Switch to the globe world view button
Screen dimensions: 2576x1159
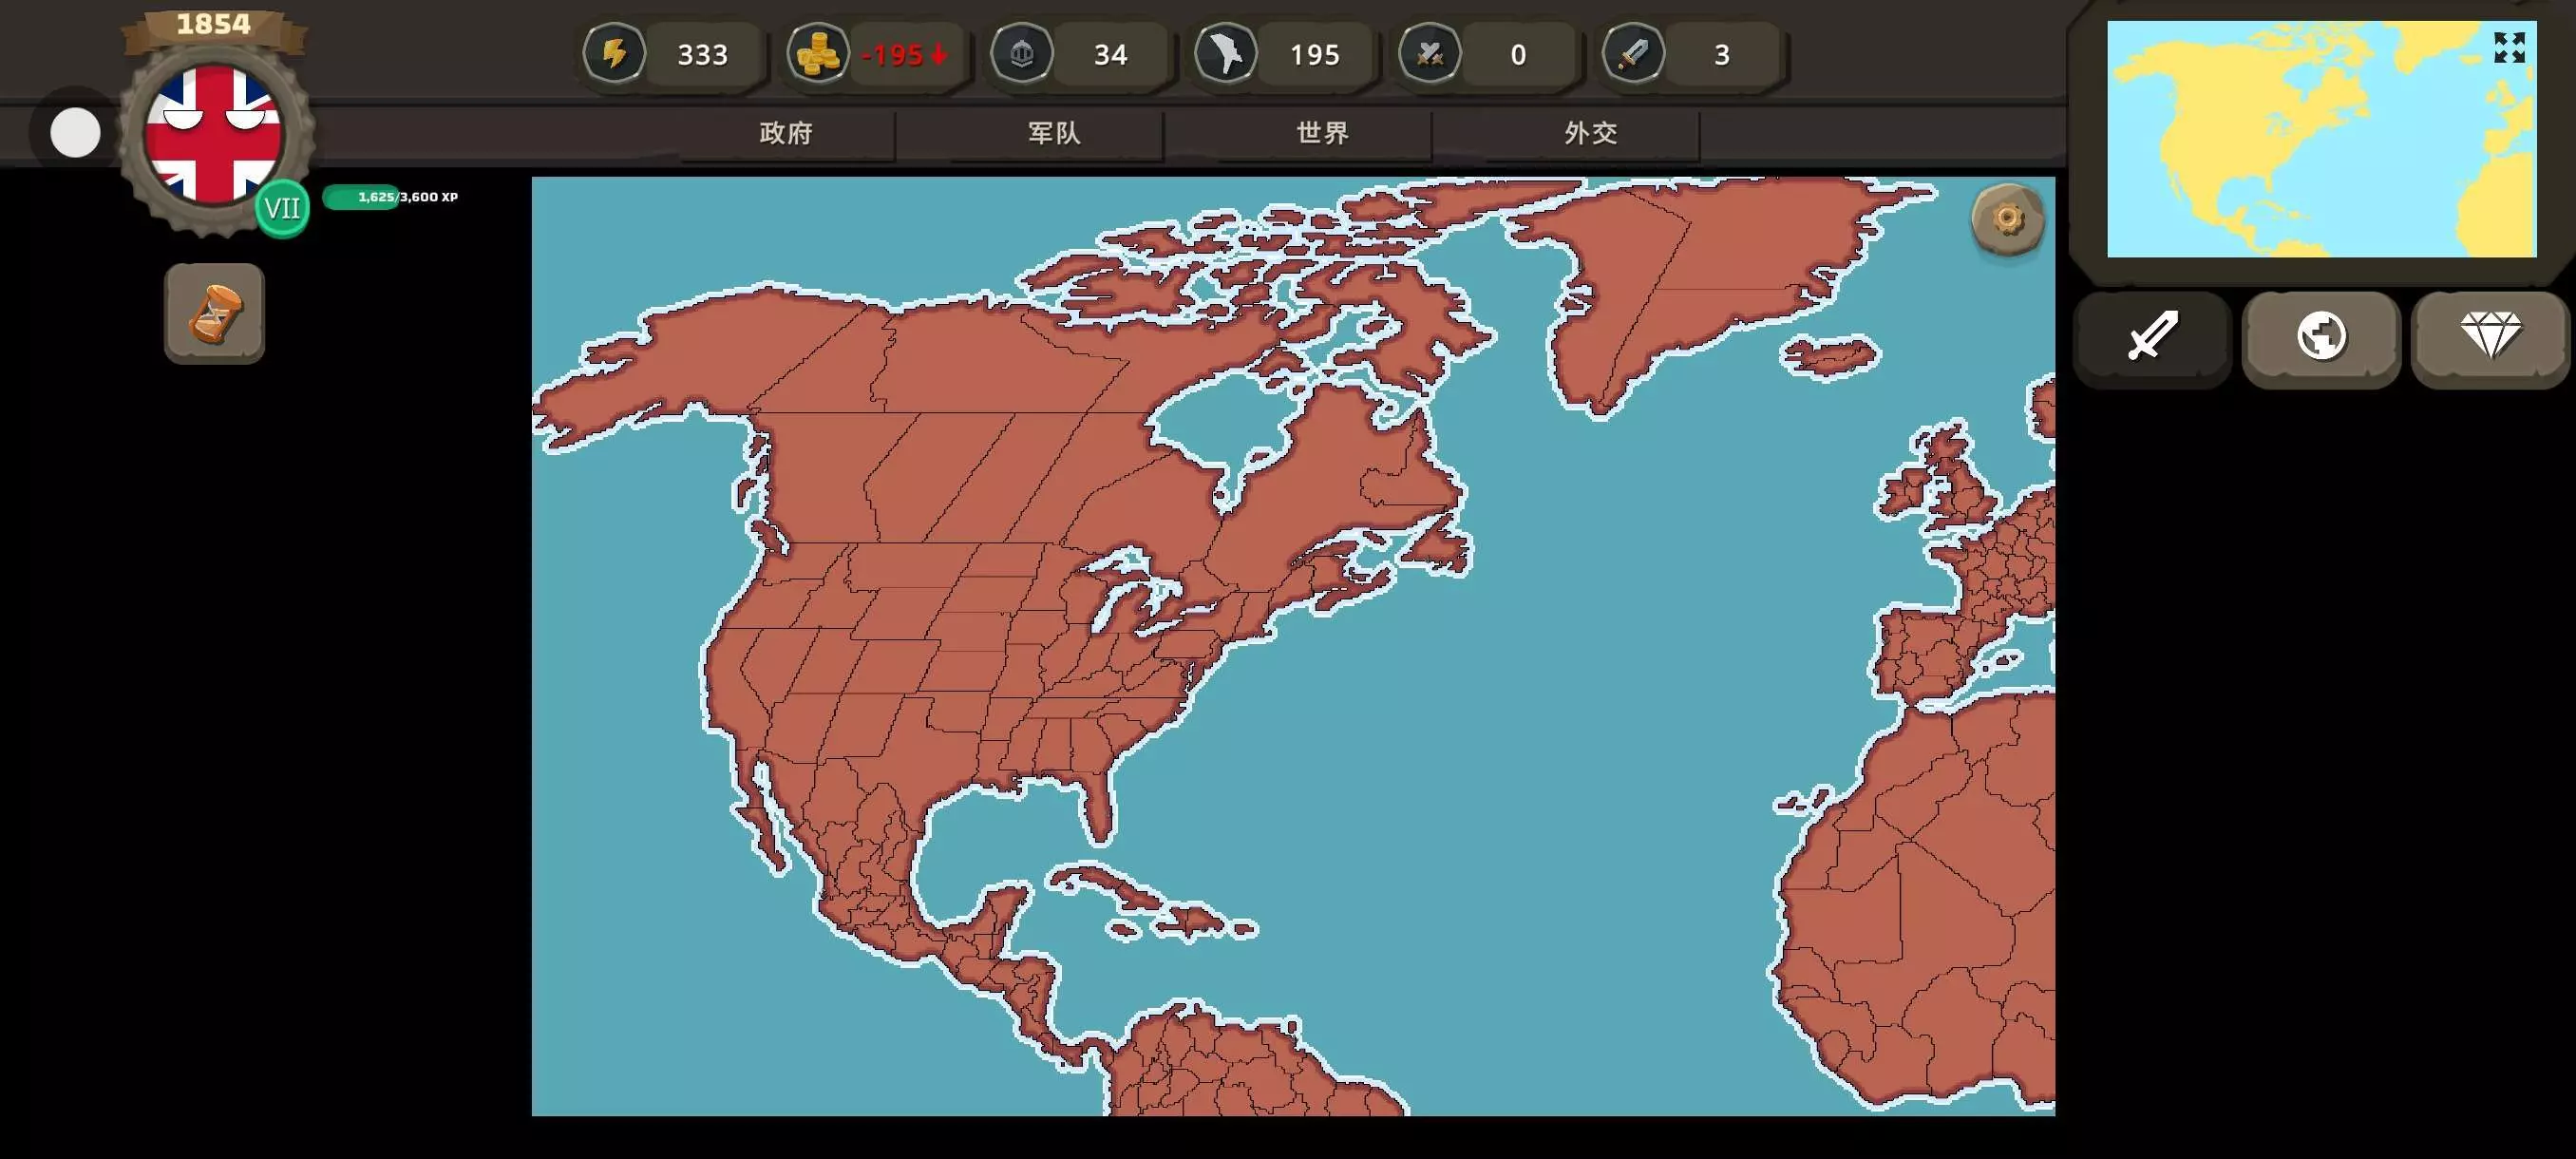[x=2321, y=336]
